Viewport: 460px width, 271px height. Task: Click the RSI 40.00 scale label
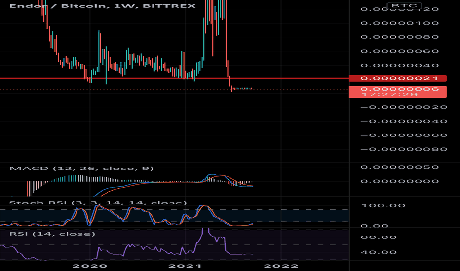379,252
